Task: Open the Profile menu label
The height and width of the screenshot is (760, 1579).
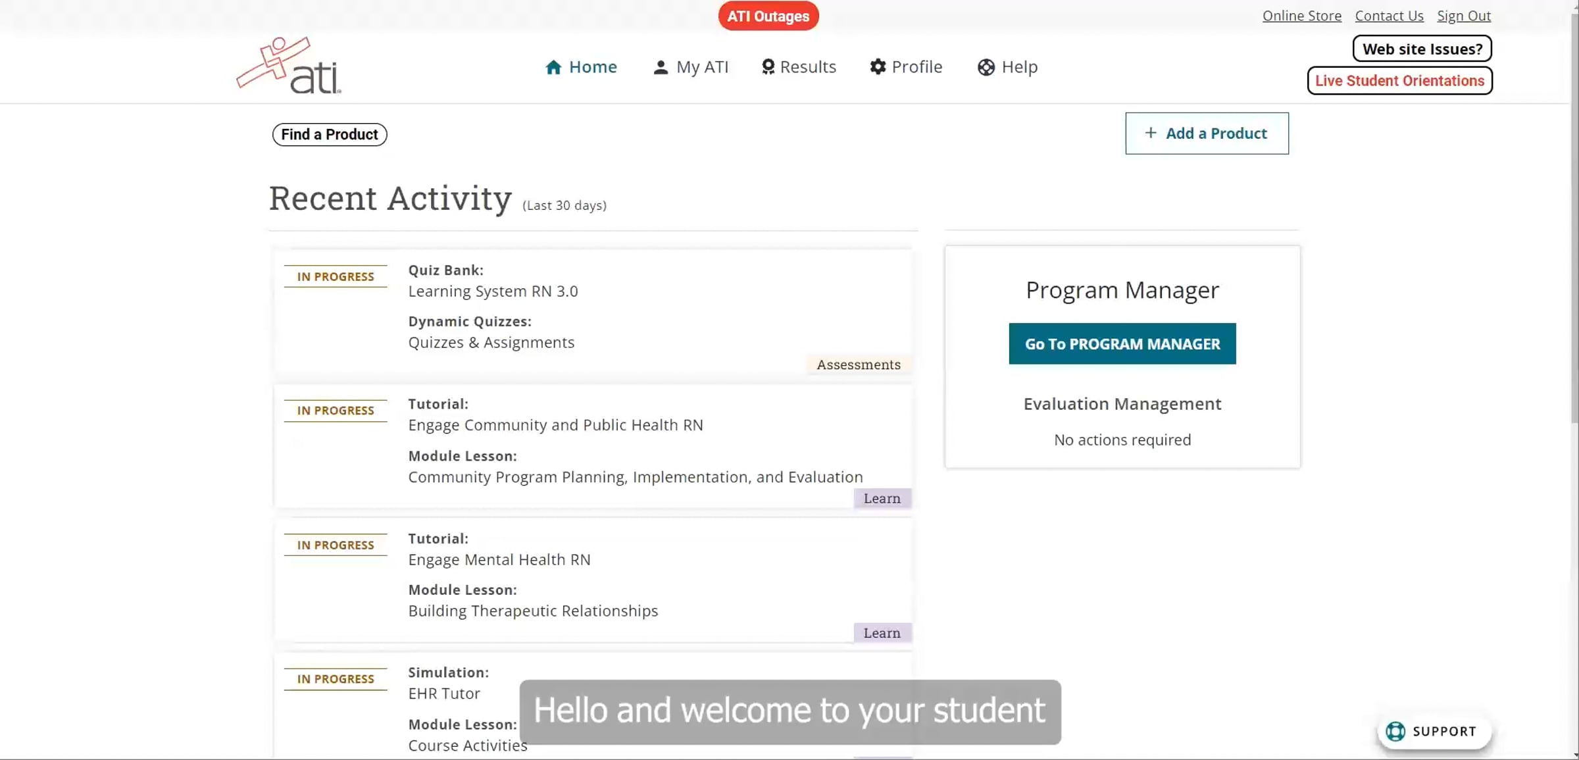Action: [916, 67]
